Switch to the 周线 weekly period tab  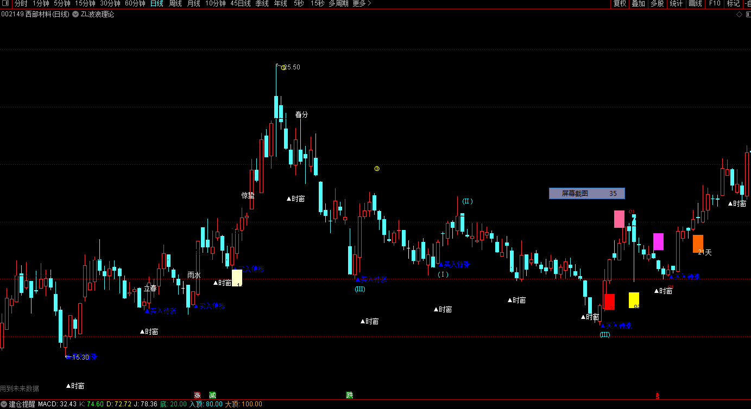click(x=175, y=3)
